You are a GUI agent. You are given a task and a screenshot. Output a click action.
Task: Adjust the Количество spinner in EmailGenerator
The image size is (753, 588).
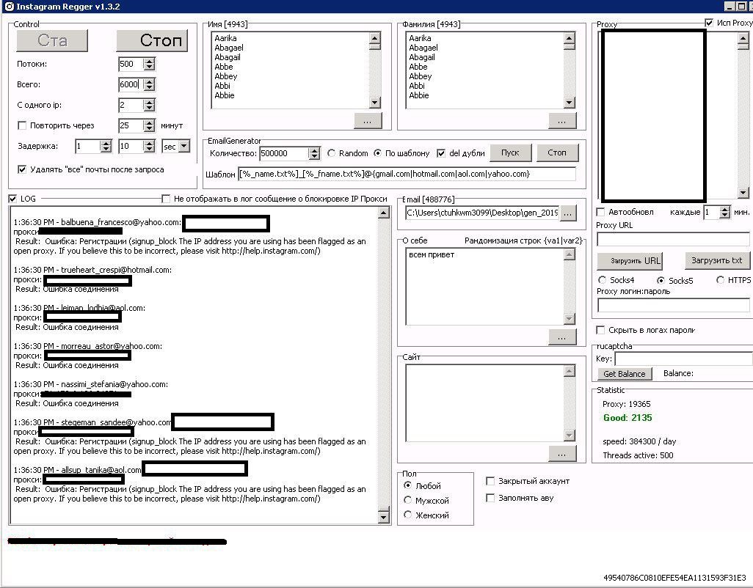314,153
